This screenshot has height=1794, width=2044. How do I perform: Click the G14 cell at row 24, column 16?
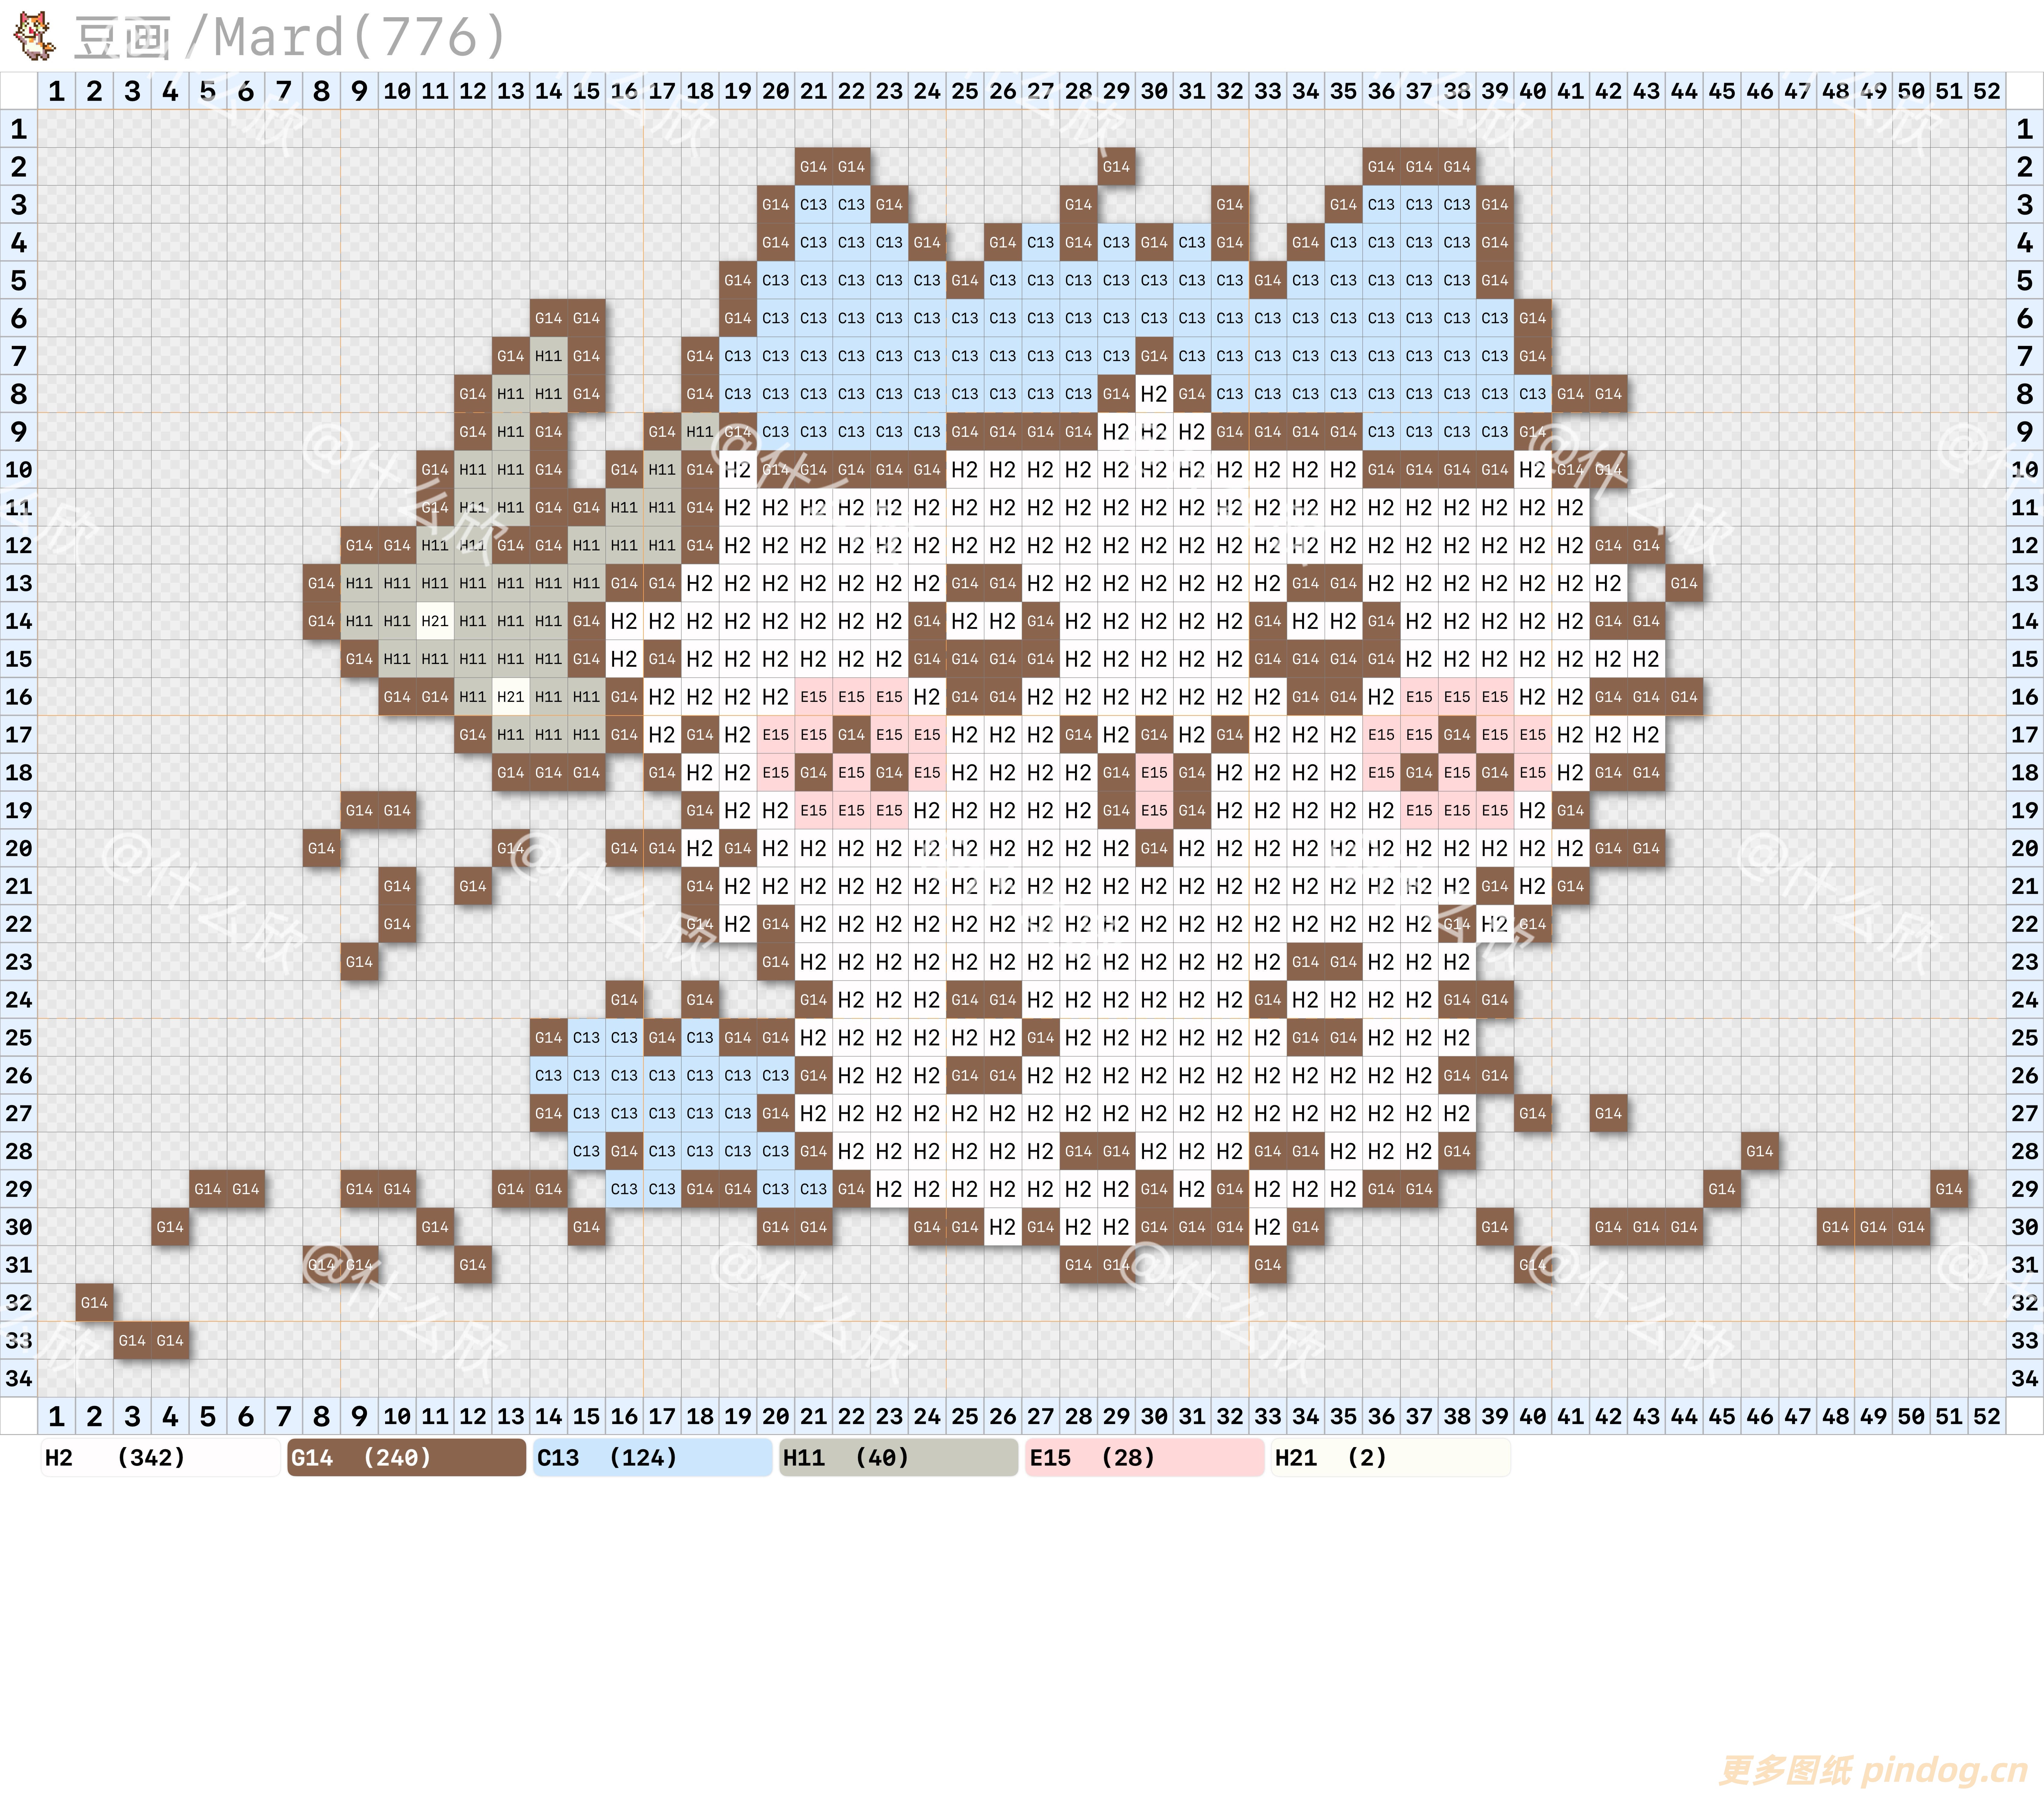[624, 1000]
